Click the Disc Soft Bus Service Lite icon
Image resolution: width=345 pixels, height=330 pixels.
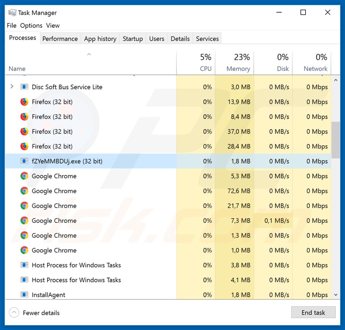point(24,87)
